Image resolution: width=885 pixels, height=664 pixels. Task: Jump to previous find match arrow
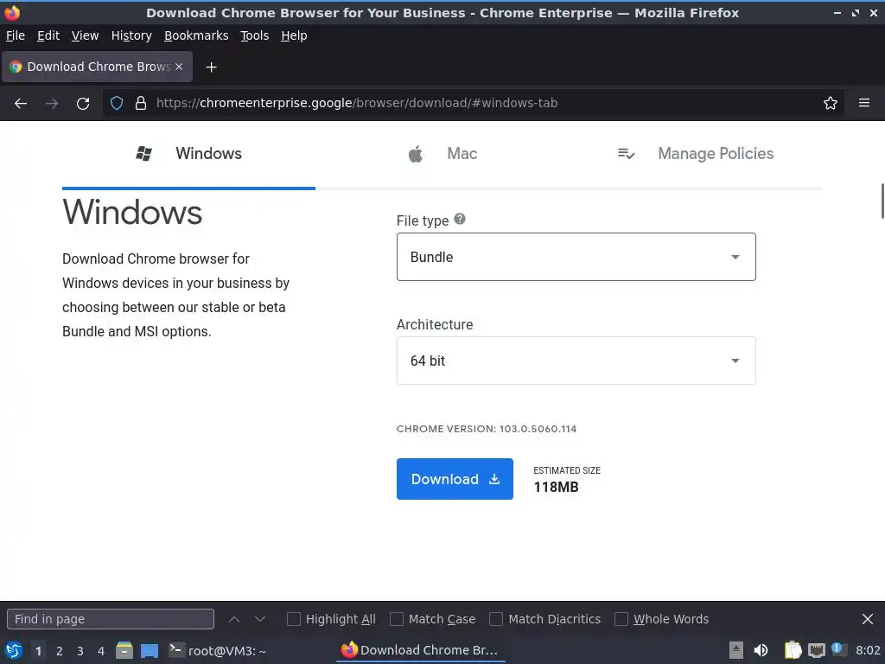[x=234, y=619]
